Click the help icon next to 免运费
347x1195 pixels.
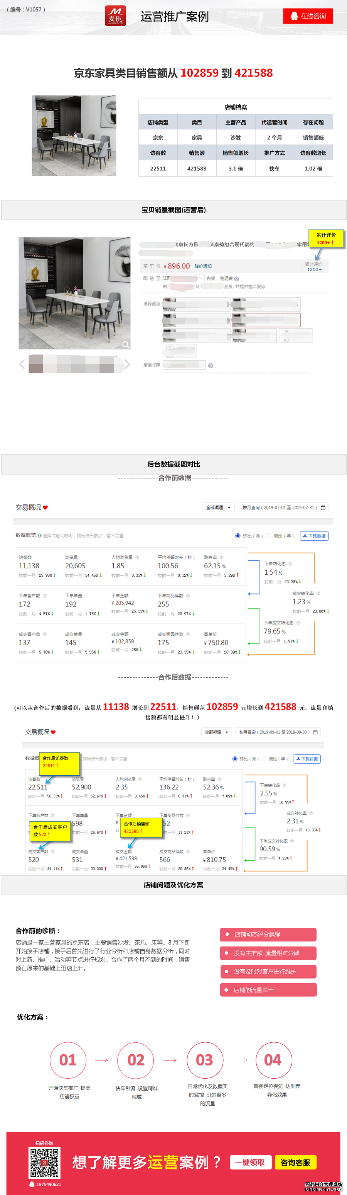point(236,279)
